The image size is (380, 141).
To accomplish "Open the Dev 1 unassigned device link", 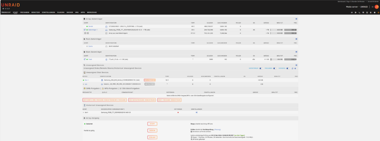I will coord(87,80).
